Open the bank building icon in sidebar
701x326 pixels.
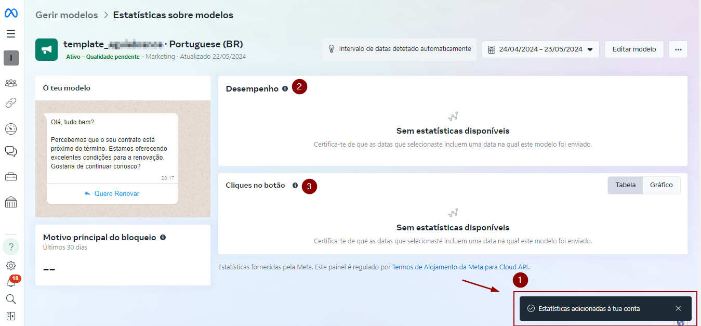pyautogui.click(x=11, y=202)
